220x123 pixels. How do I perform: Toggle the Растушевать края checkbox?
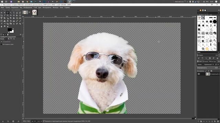coord(1,44)
